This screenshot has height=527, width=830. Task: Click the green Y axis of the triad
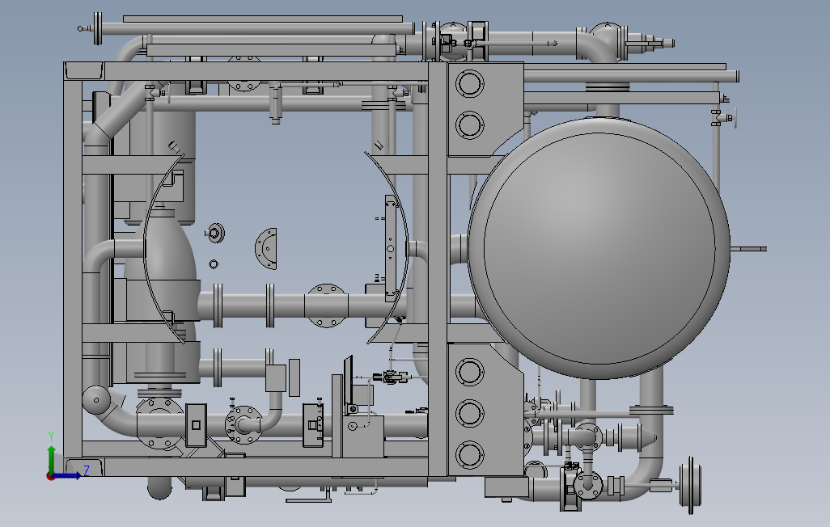tap(51, 459)
